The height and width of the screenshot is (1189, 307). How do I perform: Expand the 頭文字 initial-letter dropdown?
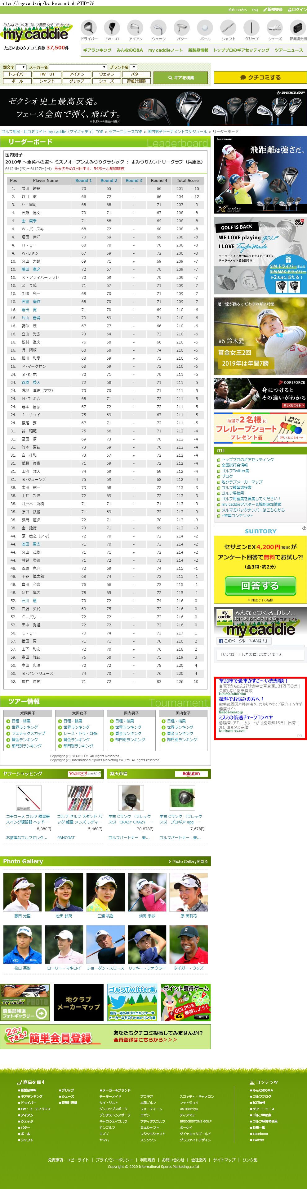pyautogui.click(x=21, y=67)
